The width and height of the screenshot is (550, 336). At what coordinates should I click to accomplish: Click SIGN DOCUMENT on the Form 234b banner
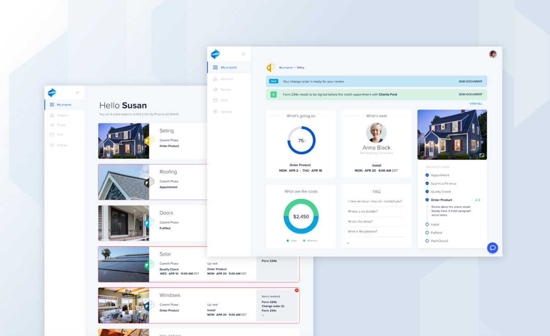[470, 95]
